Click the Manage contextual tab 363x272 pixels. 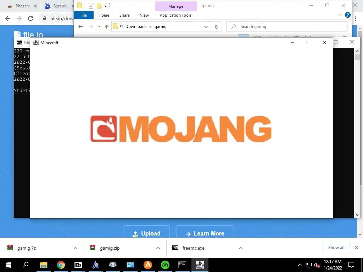point(176,6)
